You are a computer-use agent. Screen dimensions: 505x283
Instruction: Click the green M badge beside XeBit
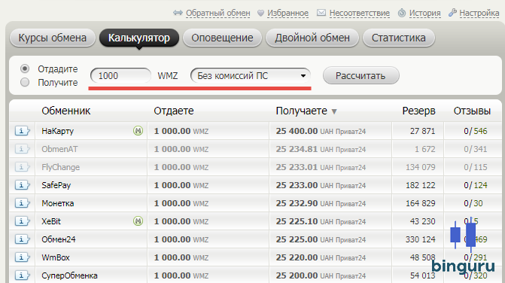click(138, 221)
